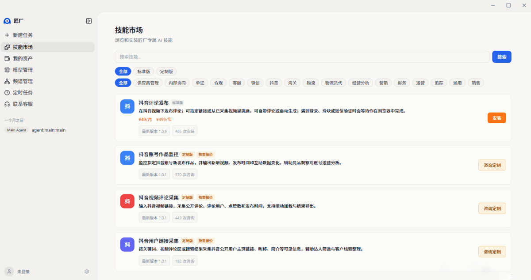Viewport: 531px width, 280px height.
Task: Click 咨询定制 for 抖音用户链接采集
Action: 492,252
